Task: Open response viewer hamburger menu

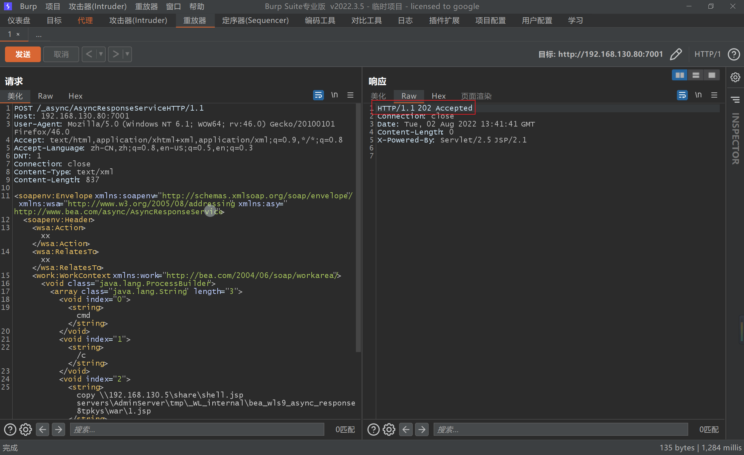Action: click(714, 95)
